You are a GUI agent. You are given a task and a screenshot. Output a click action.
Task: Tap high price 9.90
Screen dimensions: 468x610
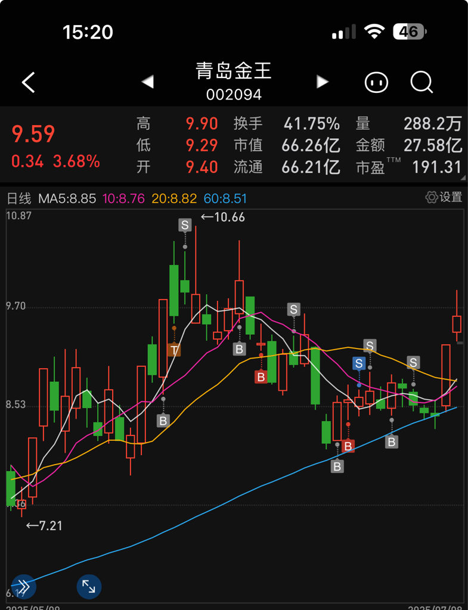pos(202,124)
